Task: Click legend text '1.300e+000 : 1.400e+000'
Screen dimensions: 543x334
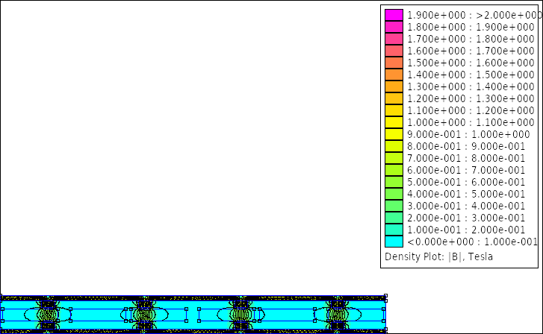Action: (x=471, y=86)
